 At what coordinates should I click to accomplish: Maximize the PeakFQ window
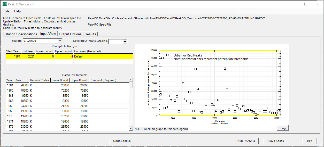[306, 4]
